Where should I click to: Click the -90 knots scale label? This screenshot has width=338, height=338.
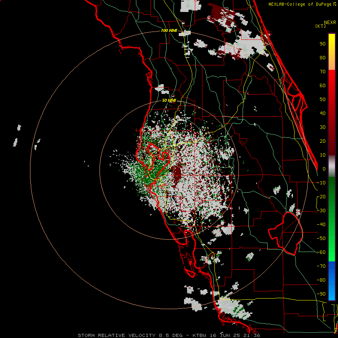pos(321,294)
